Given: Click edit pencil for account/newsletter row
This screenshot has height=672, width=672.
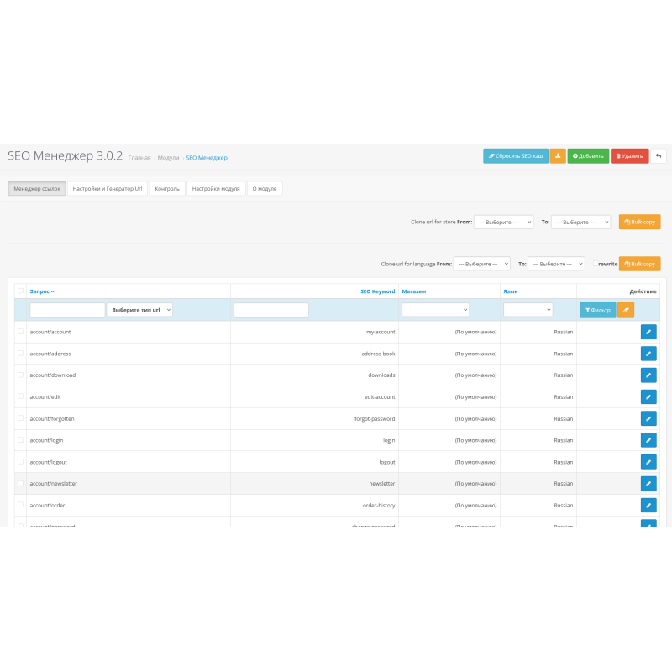Looking at the screenshot, I should [x=648, y=484].
